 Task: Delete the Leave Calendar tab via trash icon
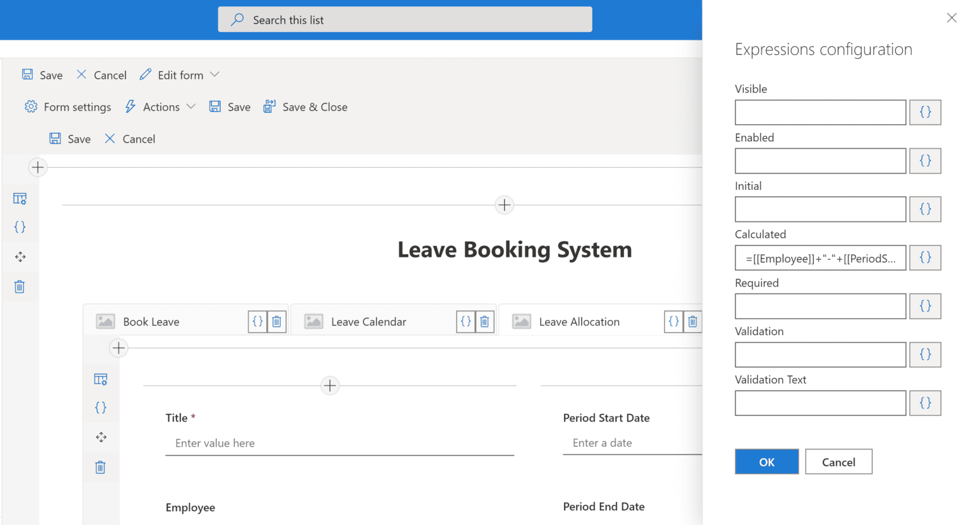484,321
